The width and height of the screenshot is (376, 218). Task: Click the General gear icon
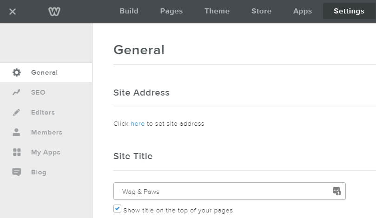[x=17, y=72]
